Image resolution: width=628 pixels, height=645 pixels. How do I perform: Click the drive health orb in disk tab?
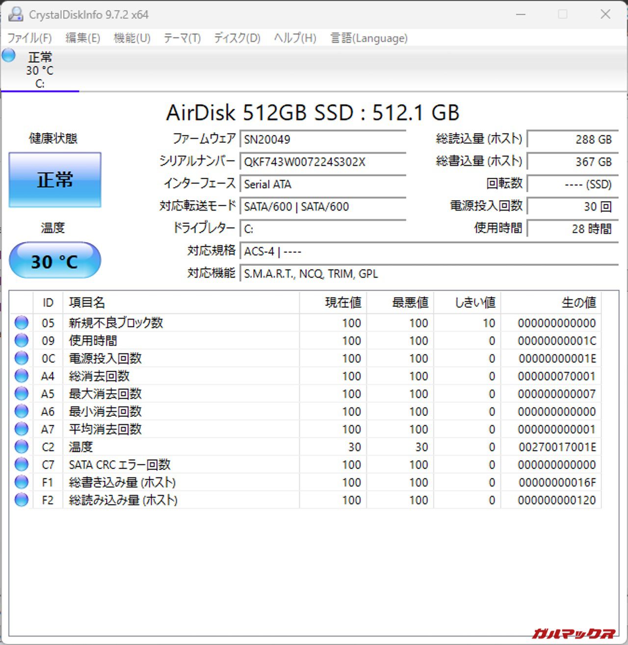(x=9, y=55)
